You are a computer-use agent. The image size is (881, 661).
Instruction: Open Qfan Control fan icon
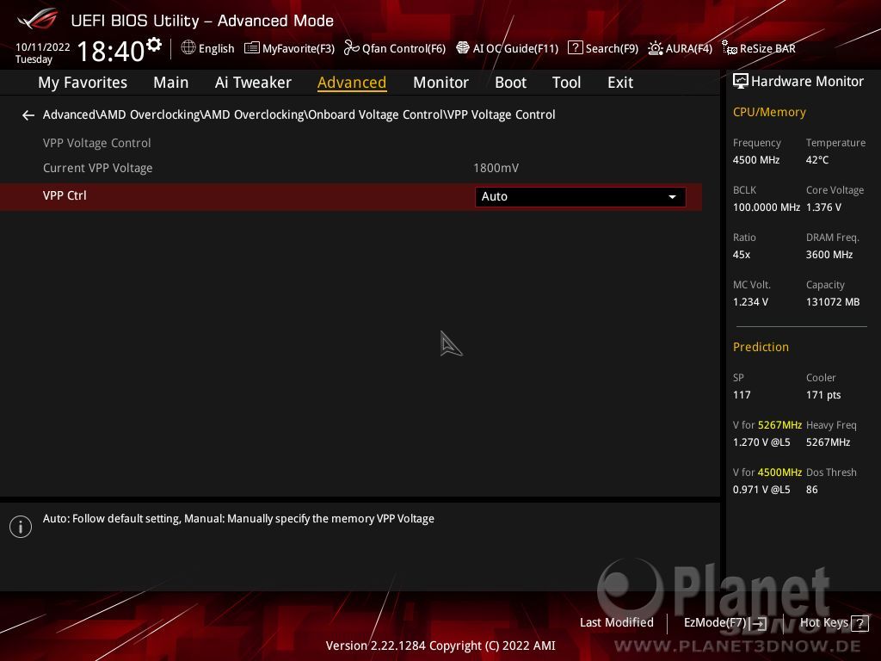[351, 48]
